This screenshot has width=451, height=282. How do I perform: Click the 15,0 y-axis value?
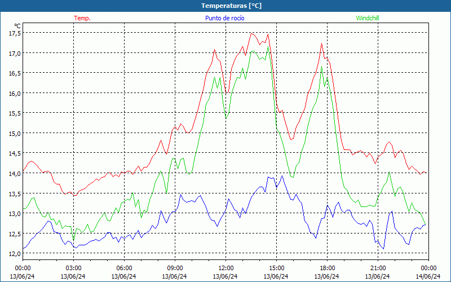pyautogui.click(x=15, y=134)
